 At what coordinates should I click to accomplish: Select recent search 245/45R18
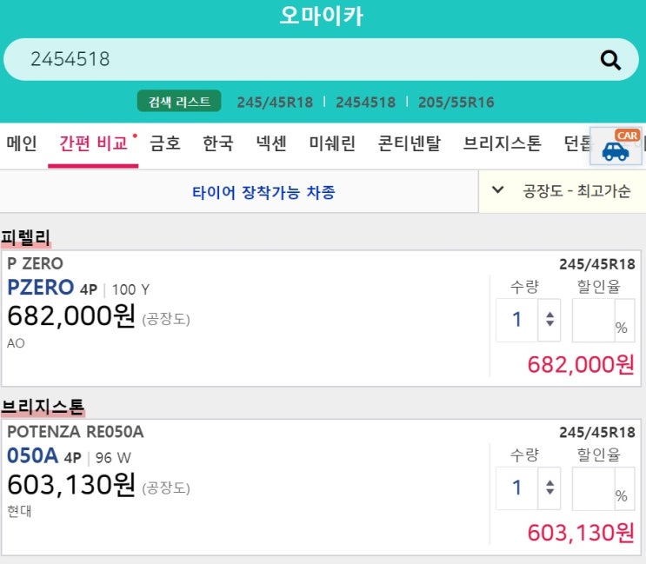(275, 103)
